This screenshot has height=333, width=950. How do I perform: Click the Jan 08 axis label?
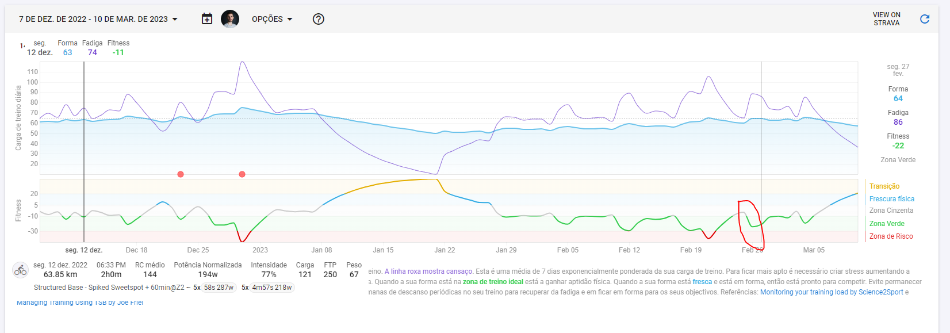tap(321, 250)
